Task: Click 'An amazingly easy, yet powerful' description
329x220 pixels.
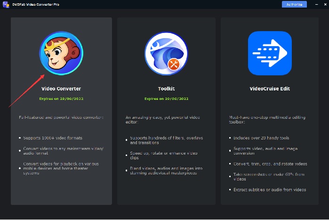Action: (x=162, y=120)
